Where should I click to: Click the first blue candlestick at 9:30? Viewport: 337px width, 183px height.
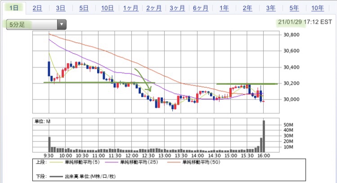point(49,69)
